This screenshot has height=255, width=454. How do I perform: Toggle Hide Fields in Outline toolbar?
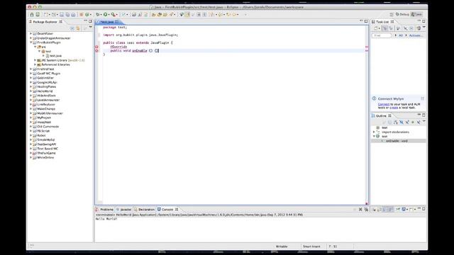coord(402,123)
